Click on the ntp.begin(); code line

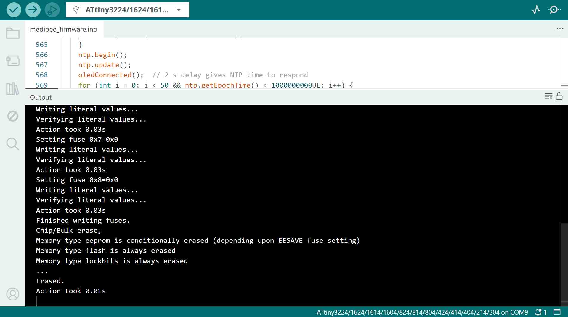tap(102, 55)
